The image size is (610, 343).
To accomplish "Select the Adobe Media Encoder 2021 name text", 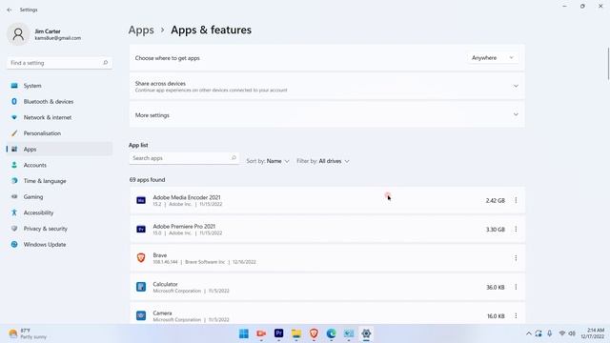I will click(x=187, y=197).
